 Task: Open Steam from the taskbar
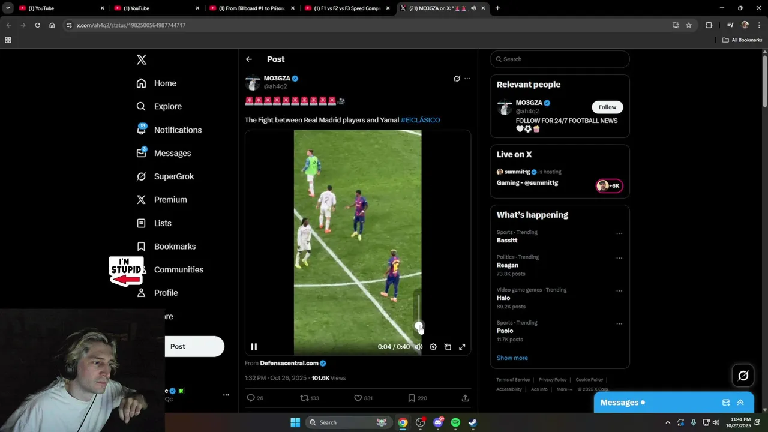point(473,422)
